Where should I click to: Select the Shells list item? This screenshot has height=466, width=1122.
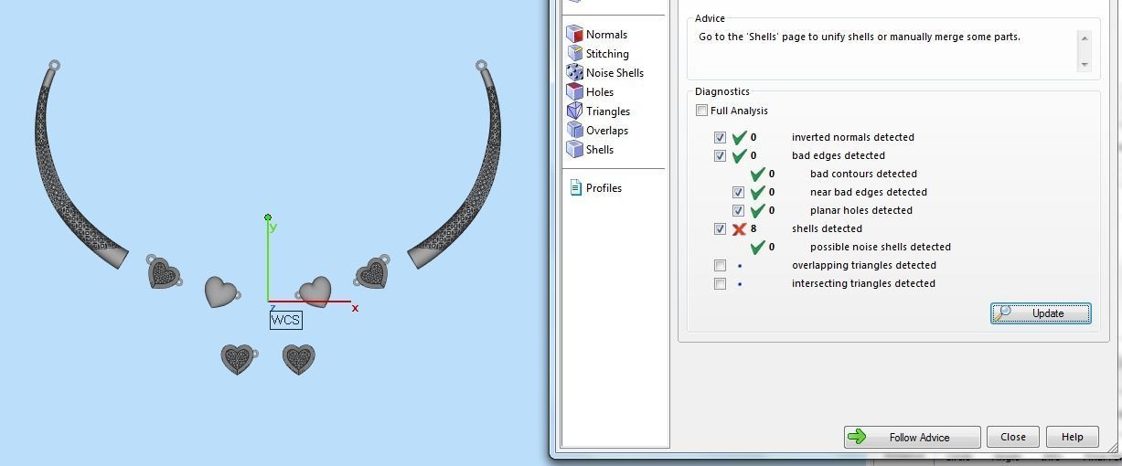pyautogui.click(x=600, y=150)
